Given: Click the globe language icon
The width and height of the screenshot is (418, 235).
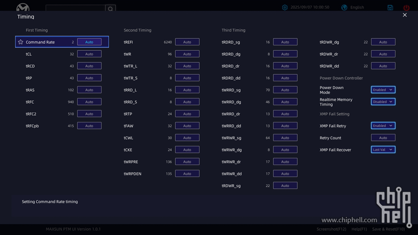Looking at the screenshot, I should (344, 7).
